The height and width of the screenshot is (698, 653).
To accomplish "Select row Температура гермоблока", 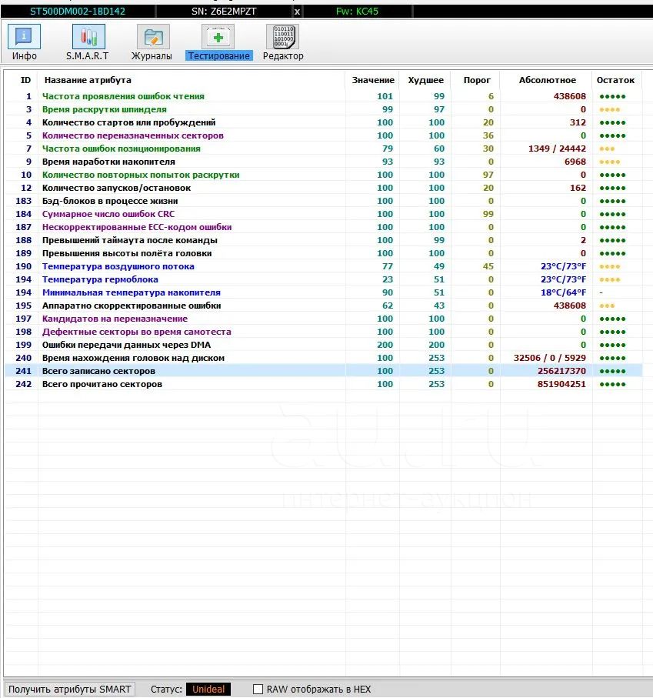I will click(323, 279).
